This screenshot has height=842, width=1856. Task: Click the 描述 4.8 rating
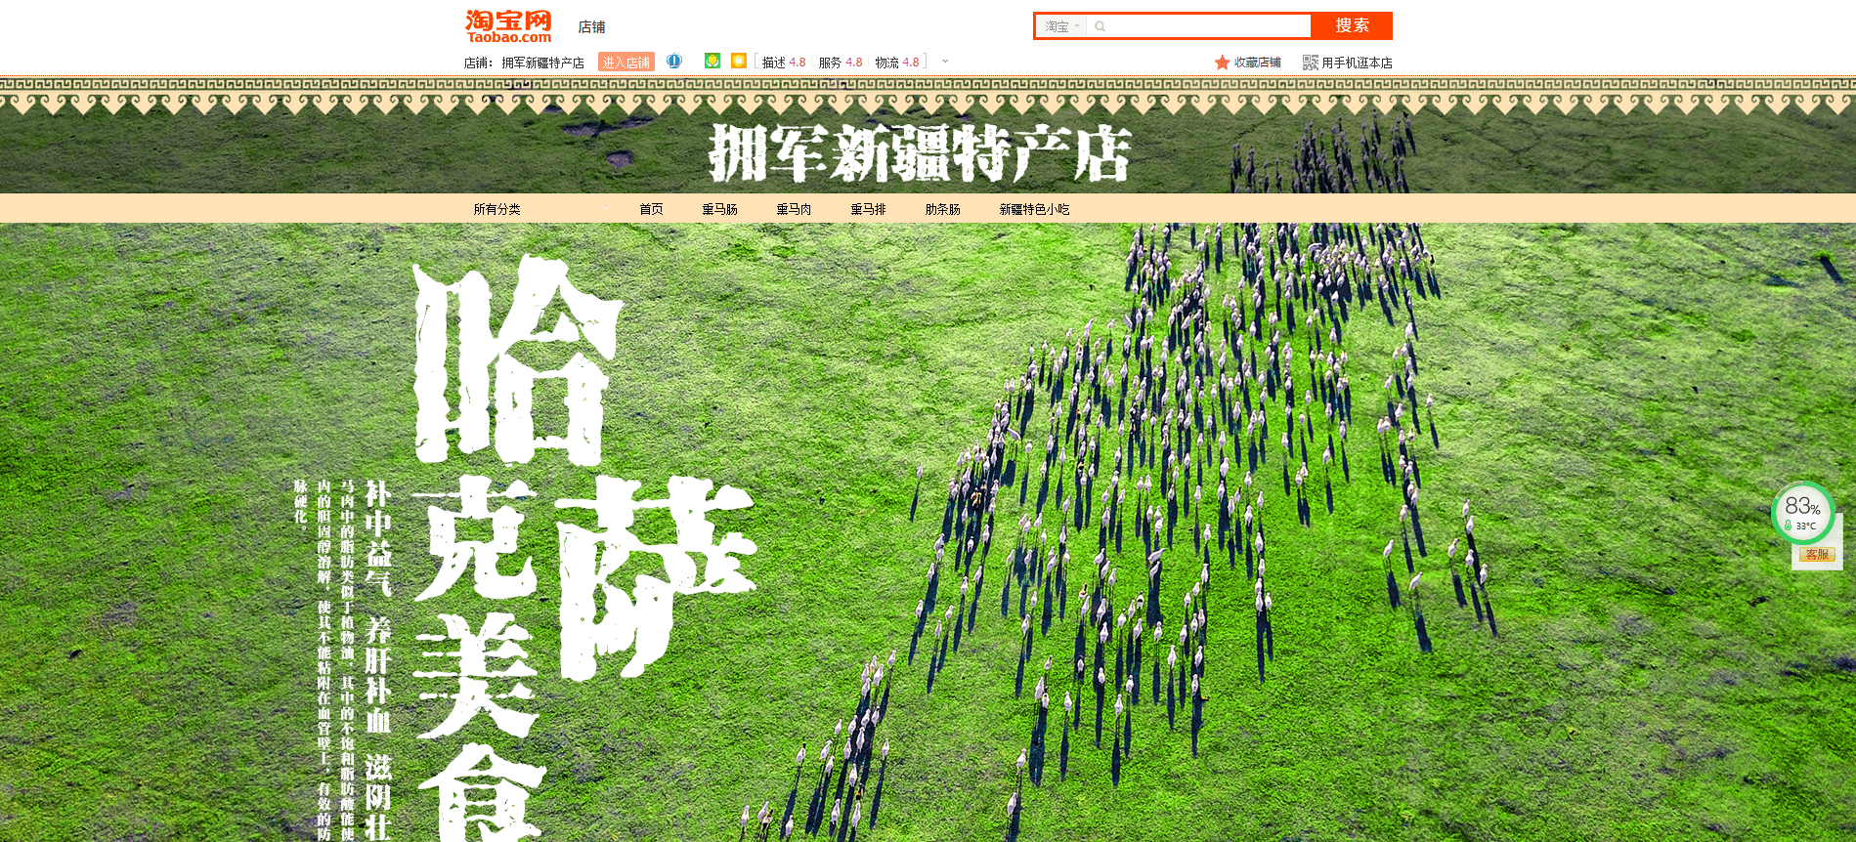[x=784, y=63]
